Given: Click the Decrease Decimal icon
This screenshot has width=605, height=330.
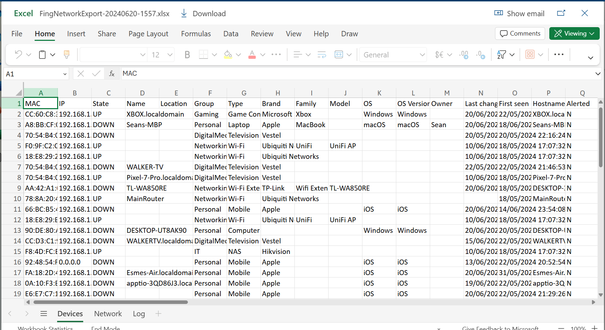Looking at the screenshot, I should tap(481, 55).
